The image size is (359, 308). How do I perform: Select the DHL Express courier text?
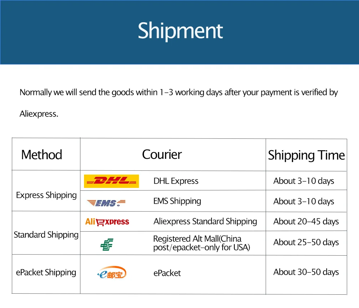(176, 181)
